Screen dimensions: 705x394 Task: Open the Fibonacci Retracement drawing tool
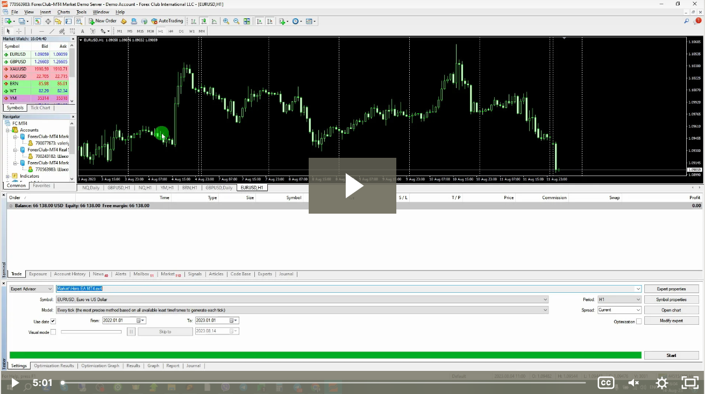point(72,31)
